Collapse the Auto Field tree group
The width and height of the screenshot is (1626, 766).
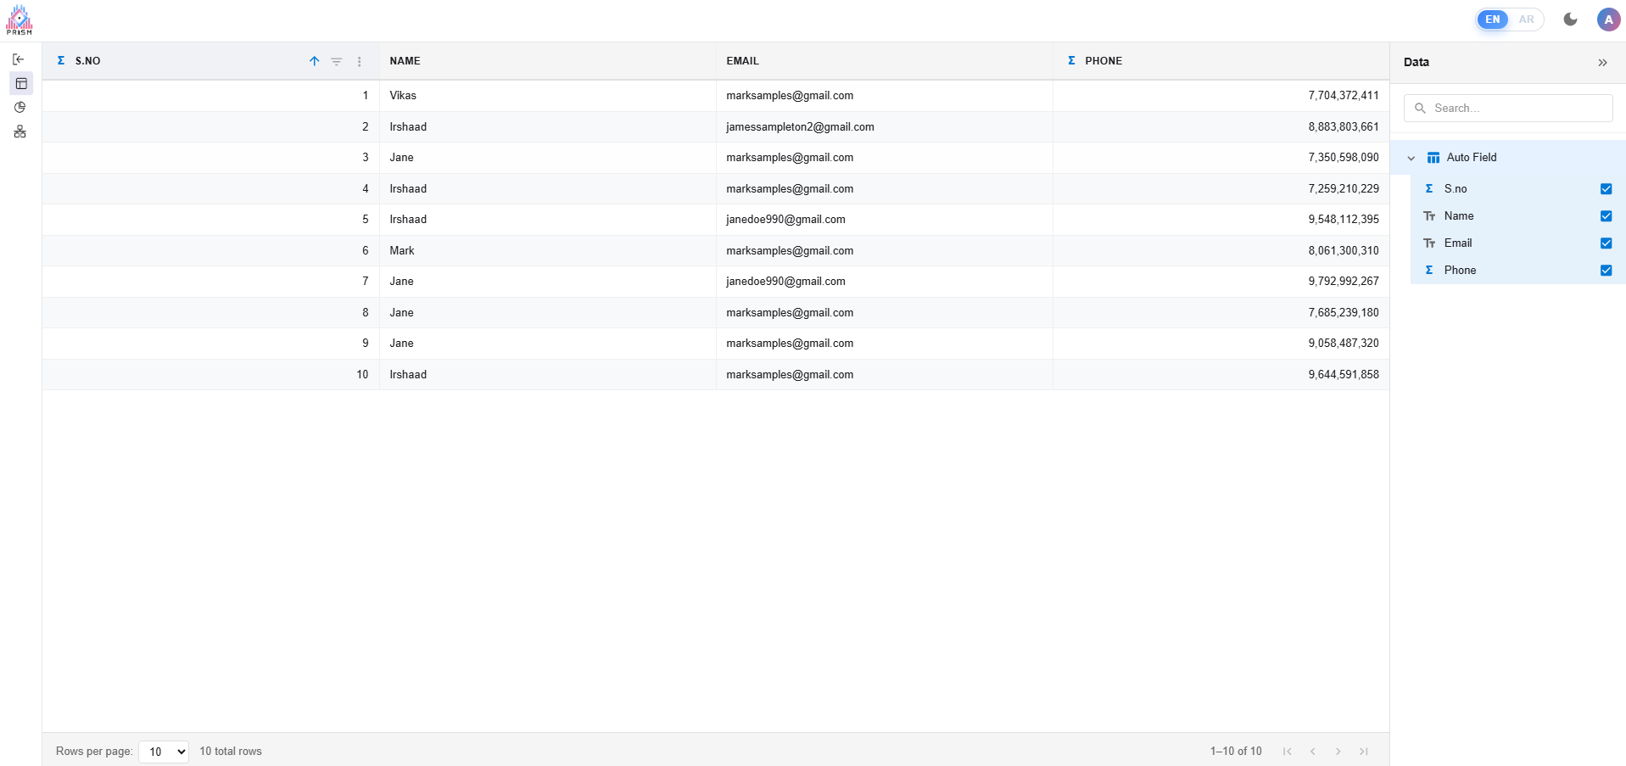pos(1411,158)
